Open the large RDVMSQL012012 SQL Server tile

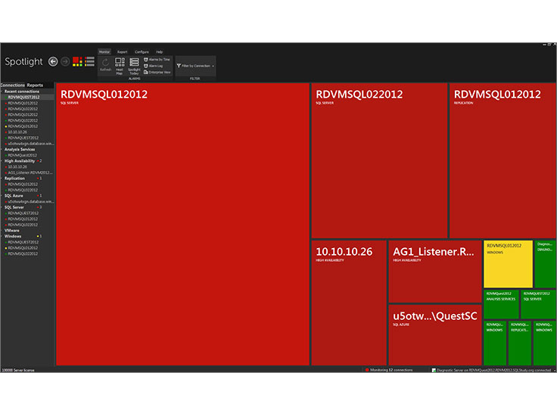tap(182, 224)
